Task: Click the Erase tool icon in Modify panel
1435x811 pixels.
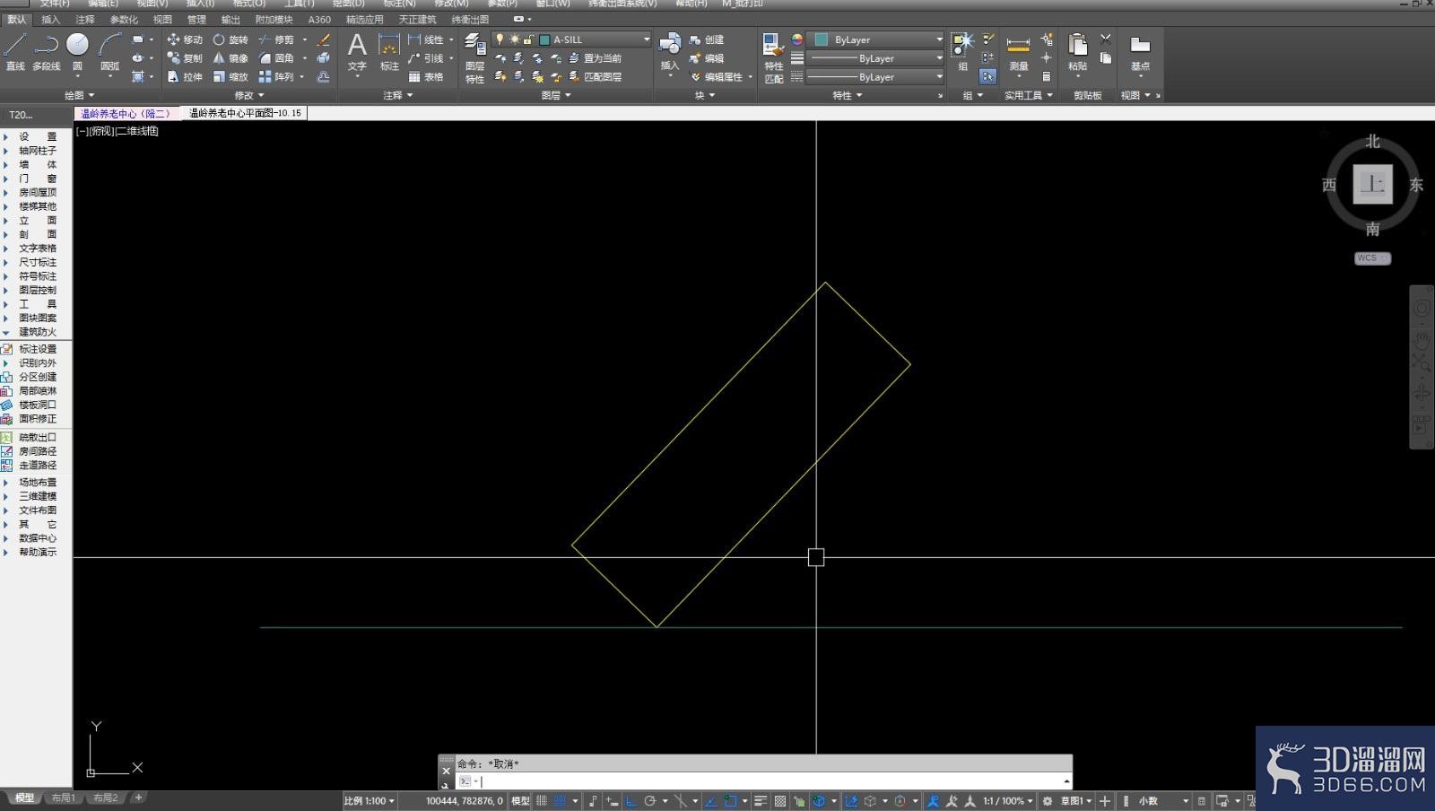Action: click(x=324, y=39)
